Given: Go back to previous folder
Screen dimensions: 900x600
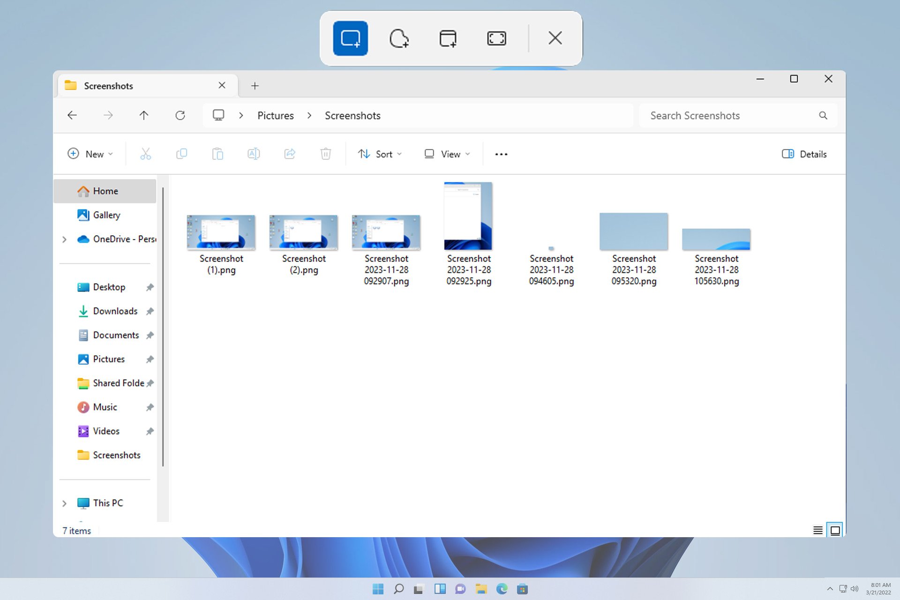Looking at the screenshot, I should click(x=72, y=115).
